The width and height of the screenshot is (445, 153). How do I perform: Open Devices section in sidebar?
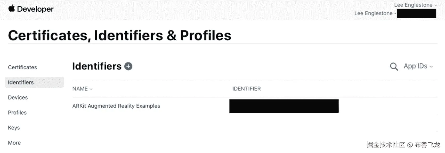point(18,98)
